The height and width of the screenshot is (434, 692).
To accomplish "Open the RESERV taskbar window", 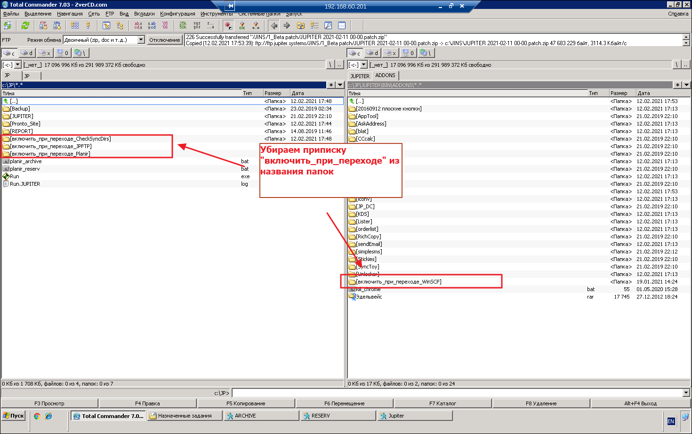I will [x=338, y=416].
